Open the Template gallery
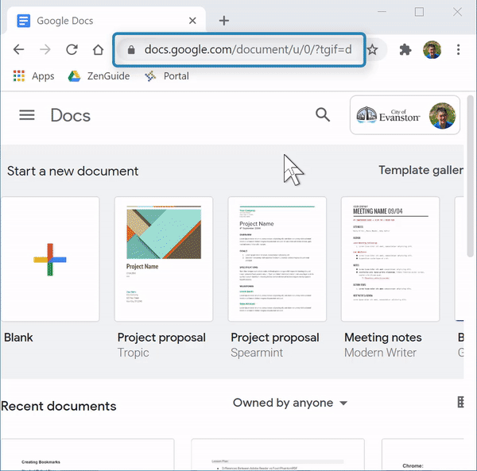 (421, 170)
